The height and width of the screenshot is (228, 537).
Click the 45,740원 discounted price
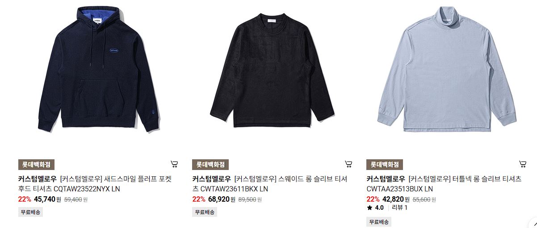pos(47,199)
